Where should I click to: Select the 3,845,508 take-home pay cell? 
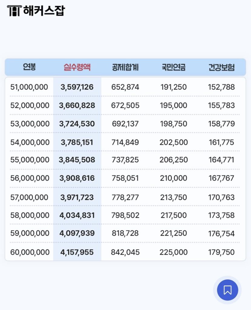[77, 160]
